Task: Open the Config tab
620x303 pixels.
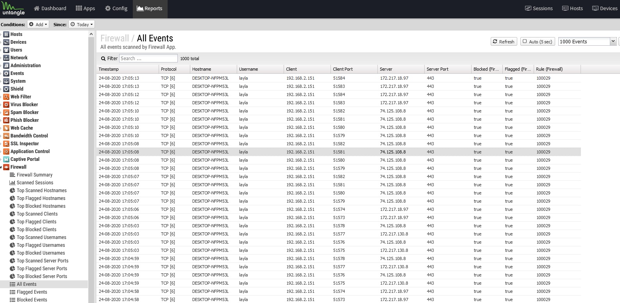Action: [116, 8]
